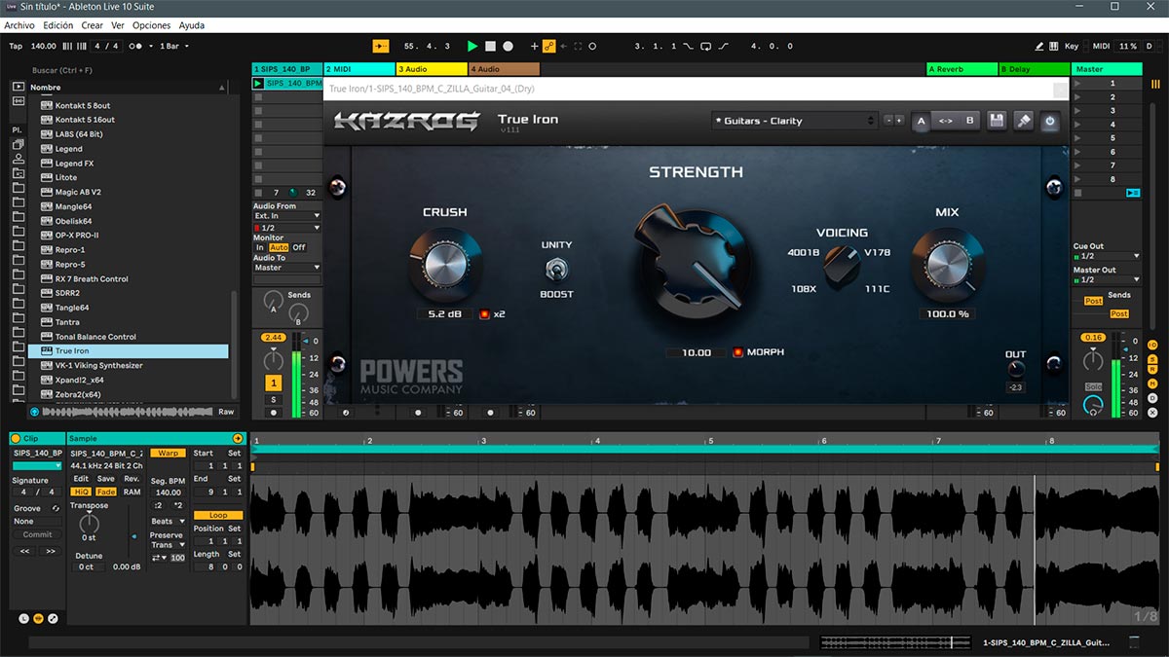1169x657 pixels.
Task: Select RX 7 Breath Control in the browser
Action: tap(129, 278)
